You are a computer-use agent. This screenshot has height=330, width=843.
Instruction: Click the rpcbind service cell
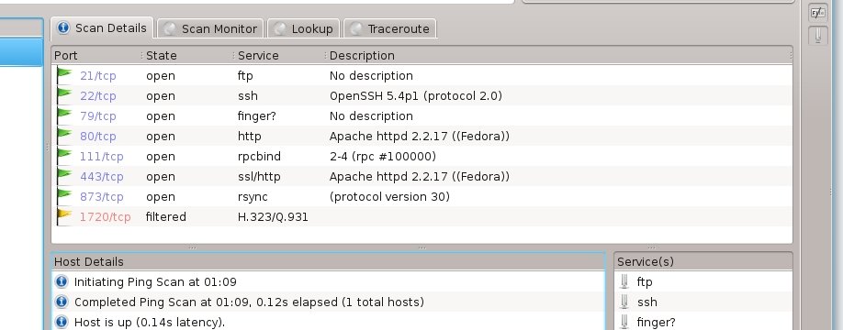point(259,157)
